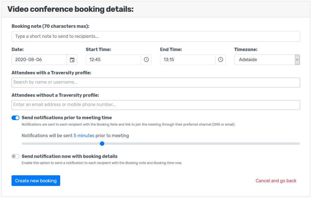Click the Send notification now label text
The width and height of the screenshot is (311, 198).
click(x=69, y=156)
